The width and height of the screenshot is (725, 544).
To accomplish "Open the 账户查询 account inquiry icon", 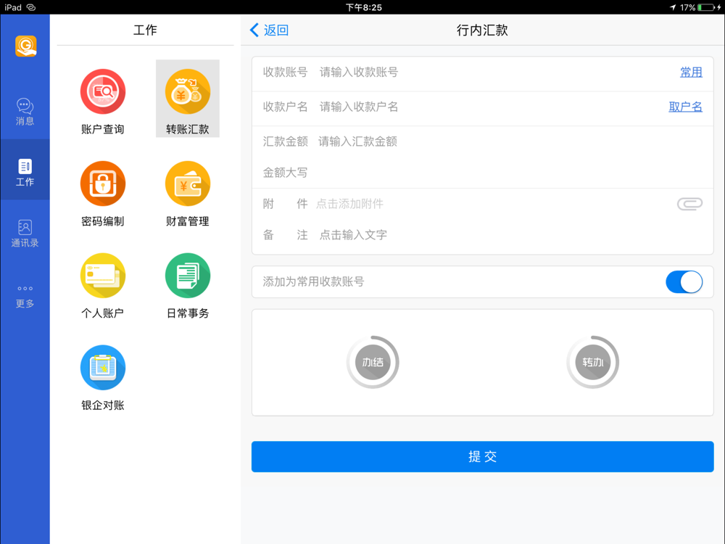I will pyautogui.click(x=103, y=91).
